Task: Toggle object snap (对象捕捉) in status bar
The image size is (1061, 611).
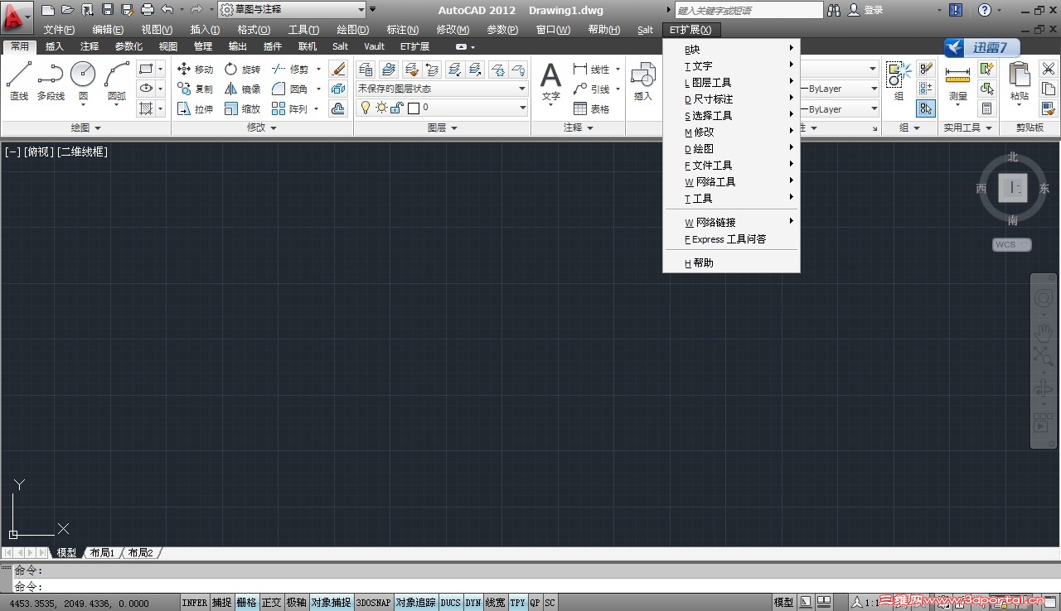Action: point(331,603)
